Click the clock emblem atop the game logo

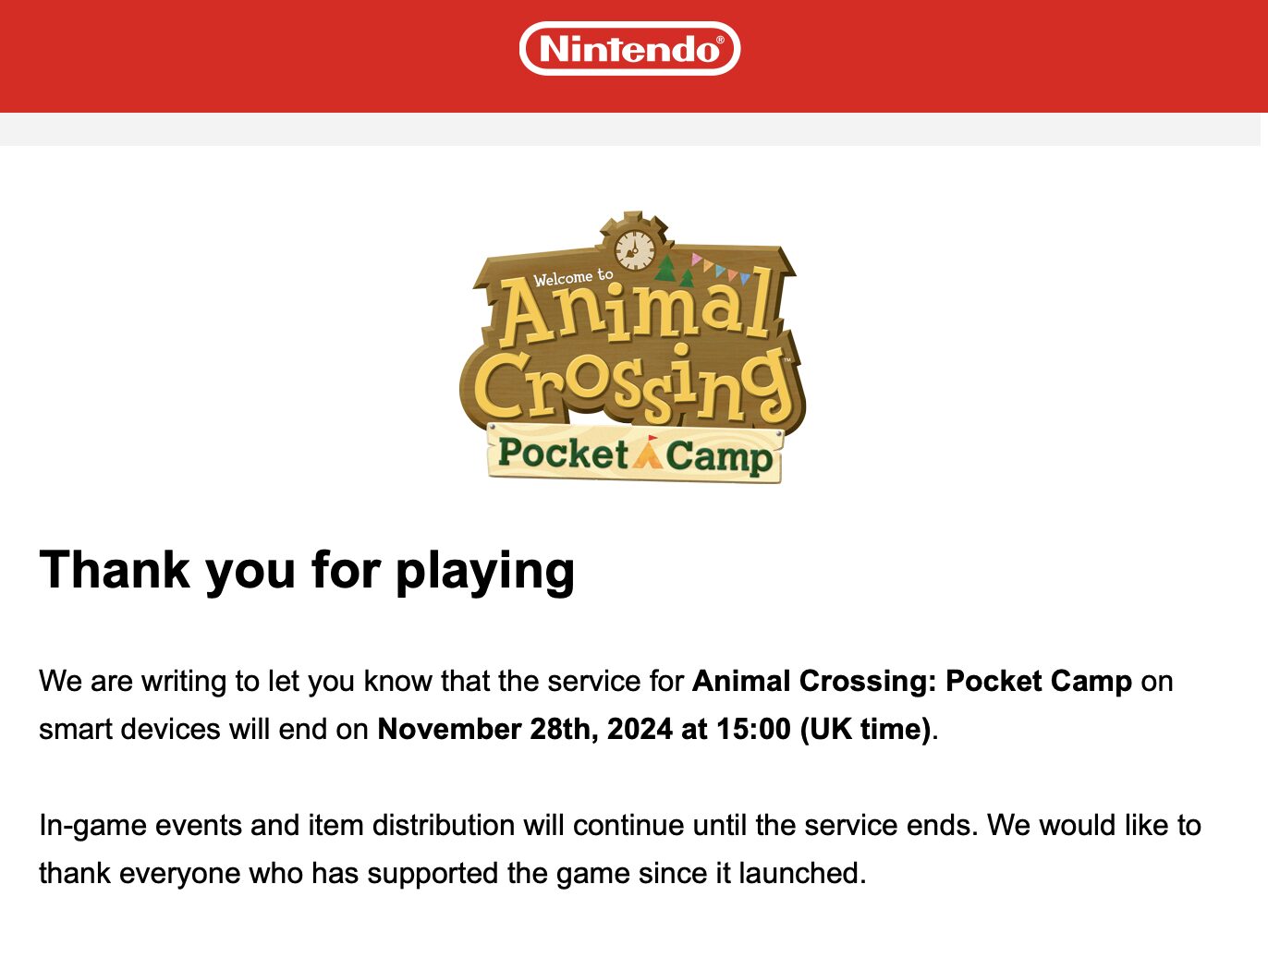pos(635,248)
